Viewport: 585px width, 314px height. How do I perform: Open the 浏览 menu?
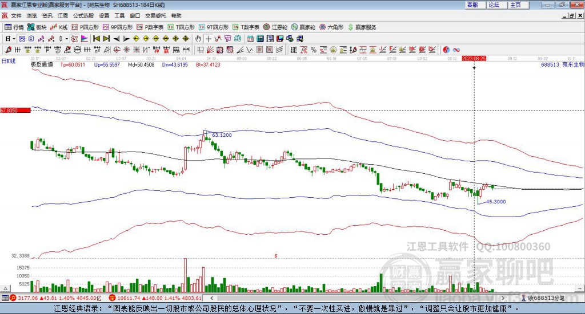[32, 15]
